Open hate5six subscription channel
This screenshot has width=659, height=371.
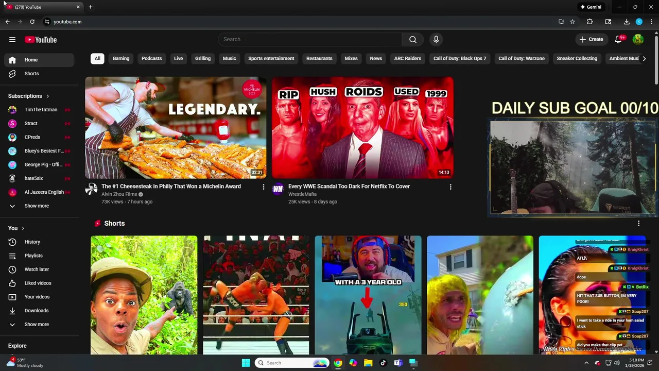[x=39, y=178]
